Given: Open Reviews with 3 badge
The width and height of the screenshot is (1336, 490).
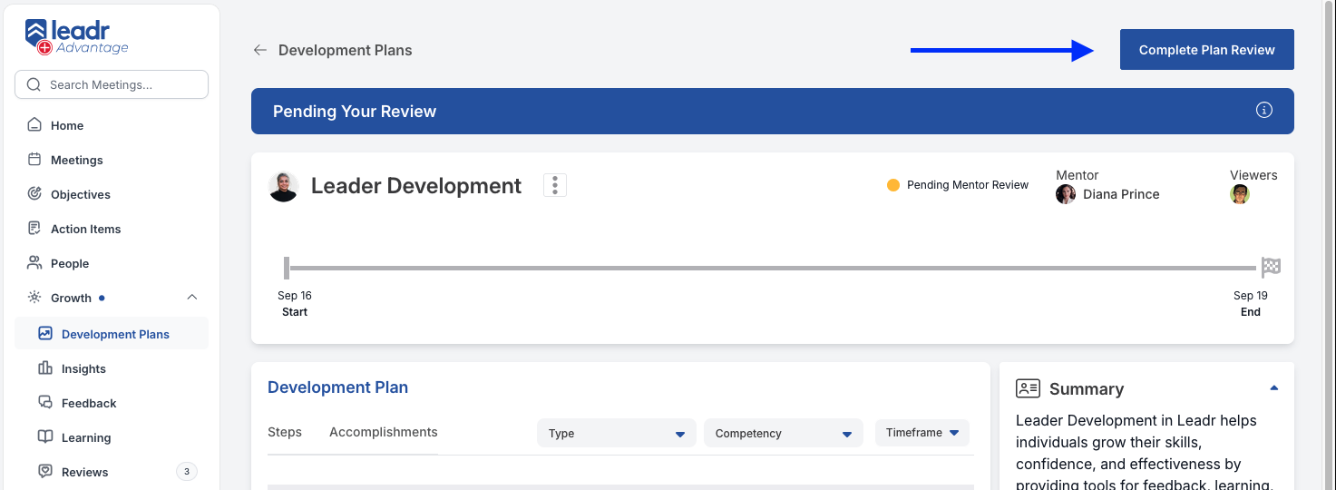Looking at the screenshot, I should click(112, 472).
